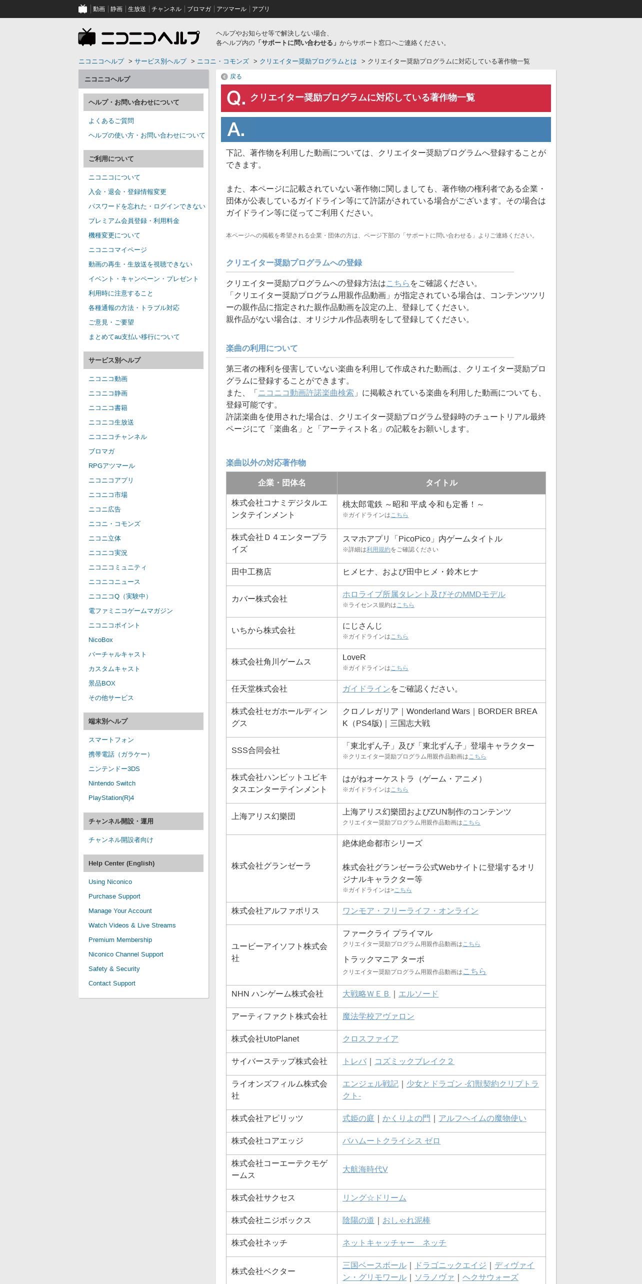The height and width of the screenshot is (1284, 642).
Task: Open 入会・退会・登録情報変更 sidebar link
Action: tap(127, 192)
